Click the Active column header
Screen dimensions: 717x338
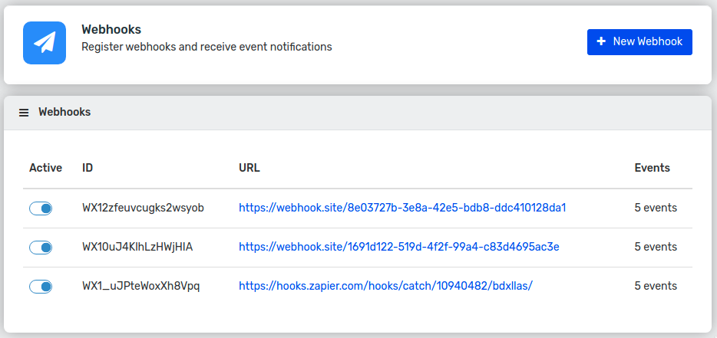(x=46, y=168)
